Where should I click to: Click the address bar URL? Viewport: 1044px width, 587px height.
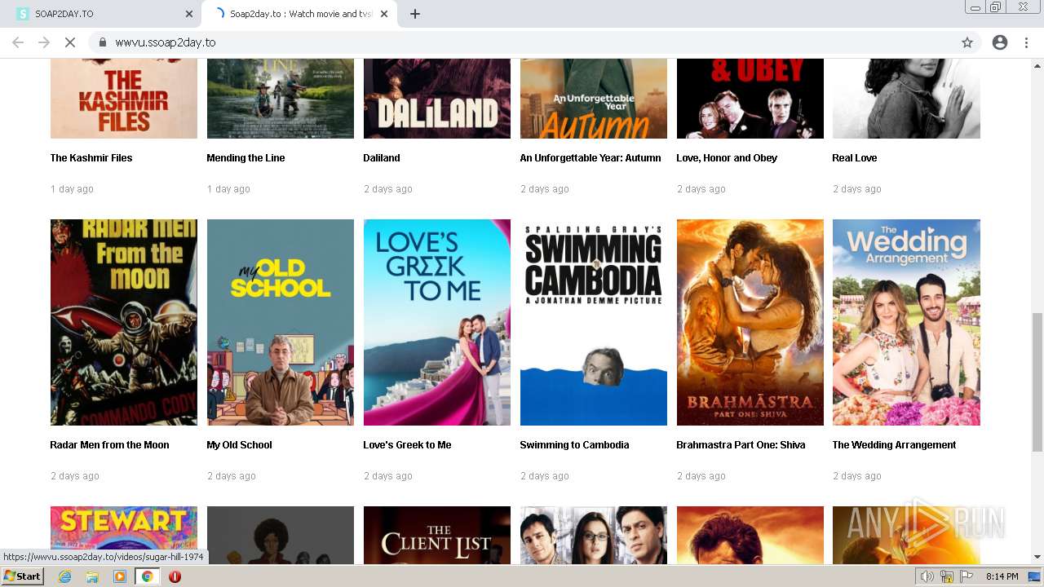coord(166,42)
